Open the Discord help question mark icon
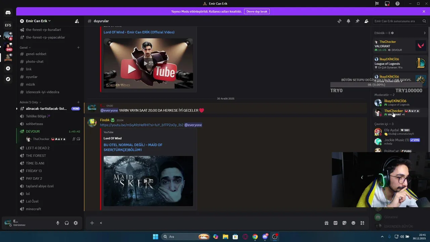The height and width of the screenshot is (242, 430). click(x=397, y=4)
